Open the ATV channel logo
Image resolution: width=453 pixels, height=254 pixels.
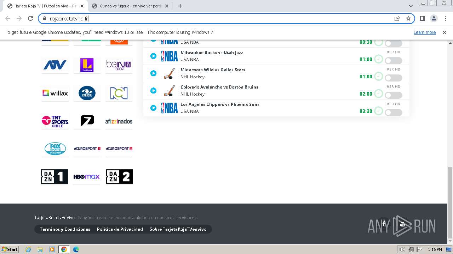click(55, 65)
